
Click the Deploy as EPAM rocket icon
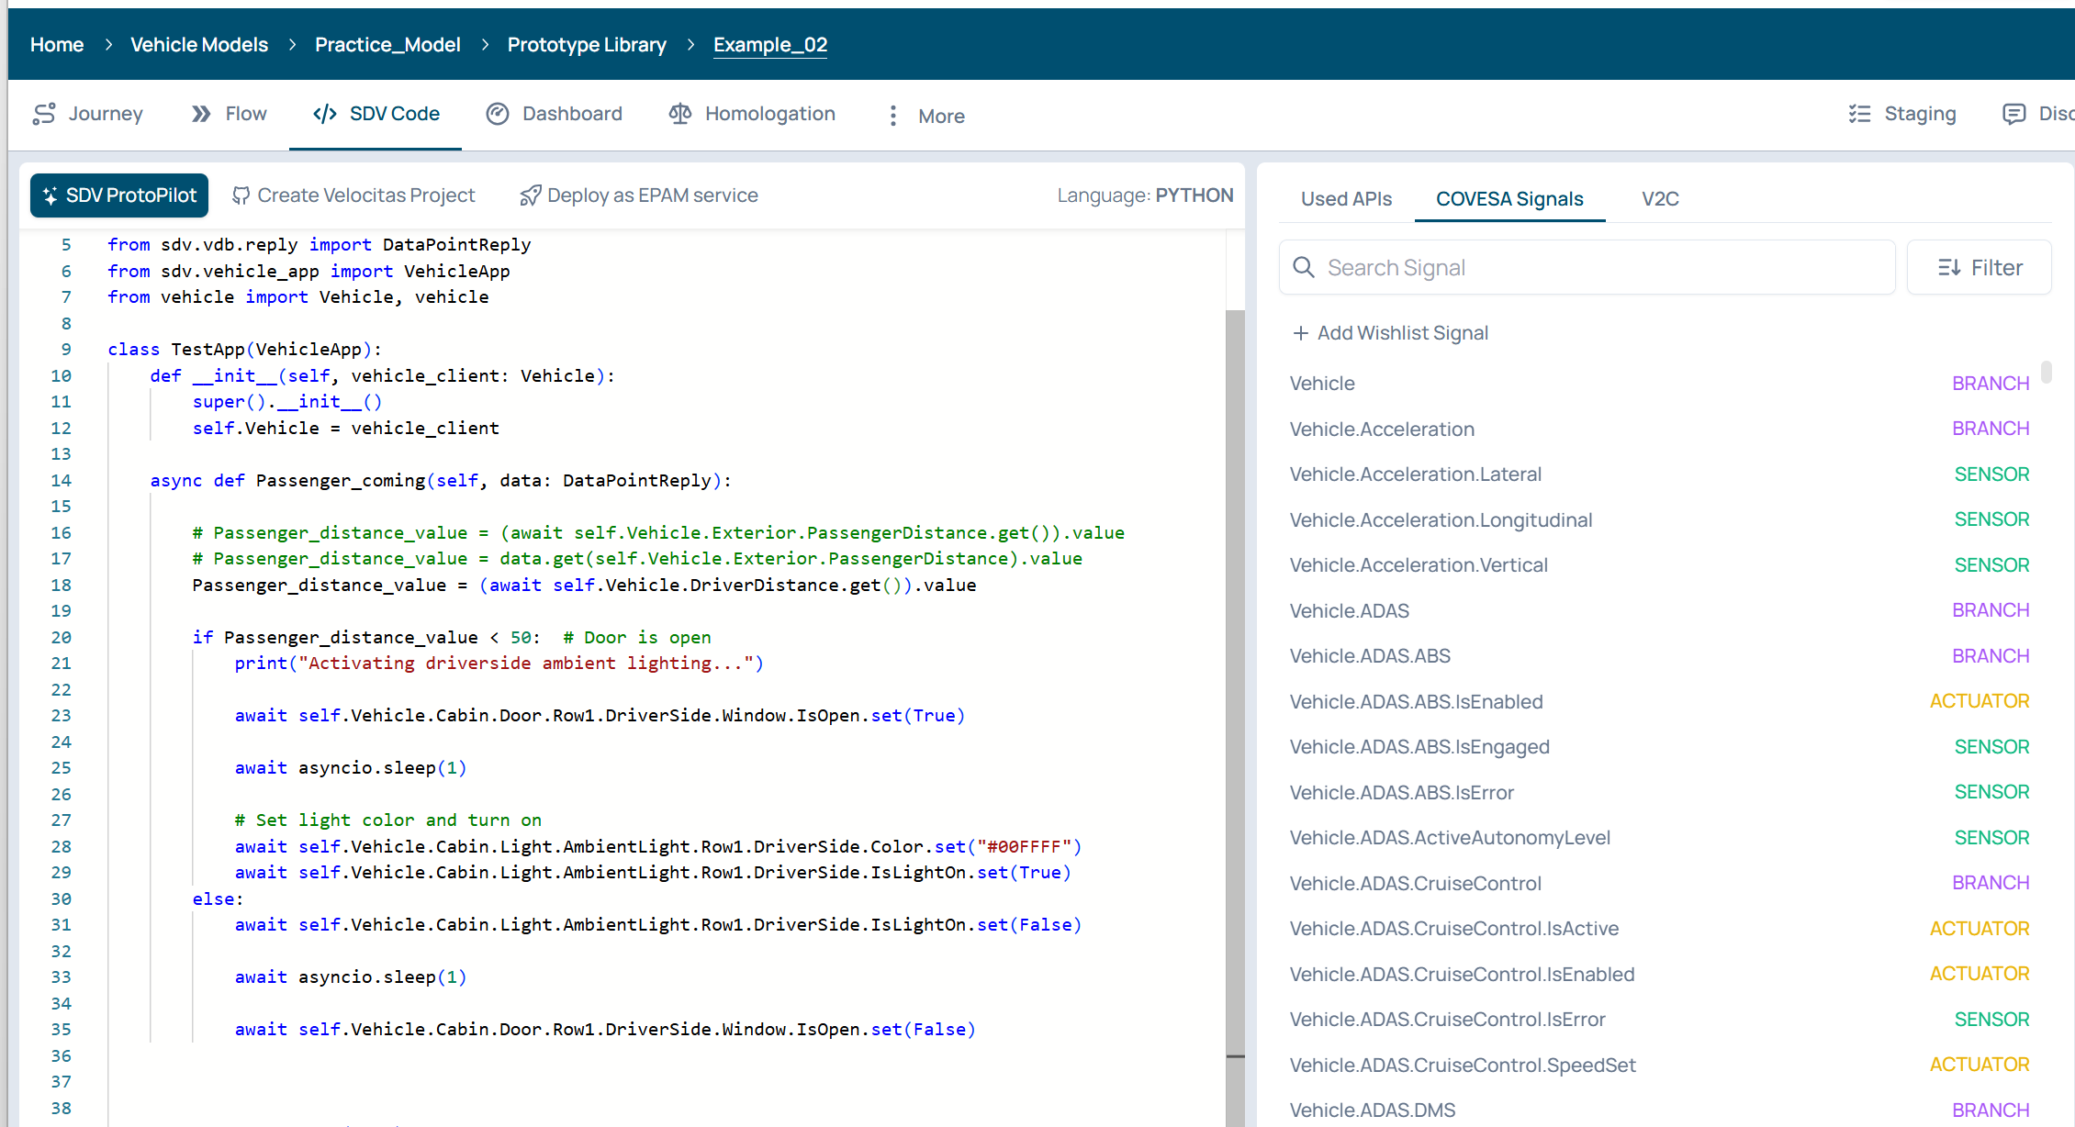[530, 195]
